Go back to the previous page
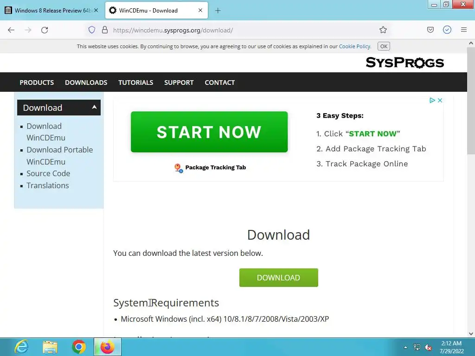 [11, 30]
